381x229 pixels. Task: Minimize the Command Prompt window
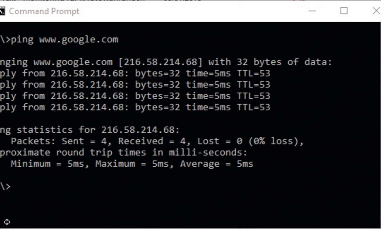312,11
